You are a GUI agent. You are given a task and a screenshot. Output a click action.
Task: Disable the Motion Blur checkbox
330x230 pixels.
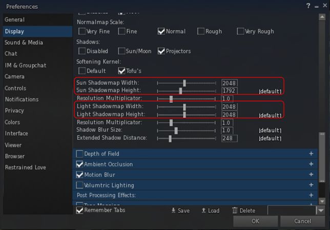pos(79,175)
